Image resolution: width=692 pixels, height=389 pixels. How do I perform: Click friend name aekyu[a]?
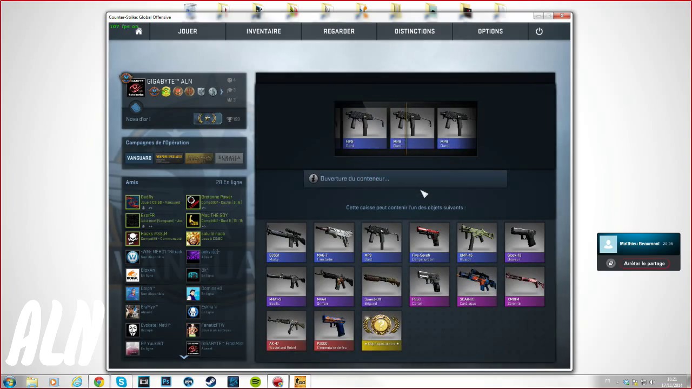pyautogui.click(x=210, y=252)
